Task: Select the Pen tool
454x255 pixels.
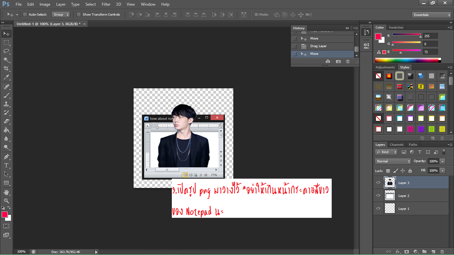Action: point(6,157)
